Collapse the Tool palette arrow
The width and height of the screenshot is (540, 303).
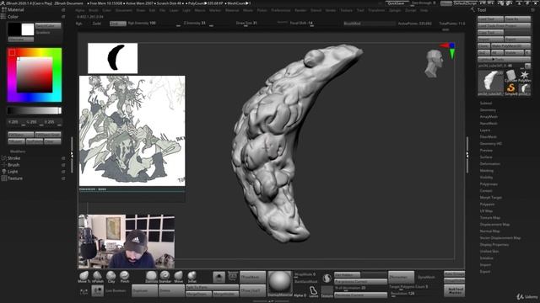point(472,10)
